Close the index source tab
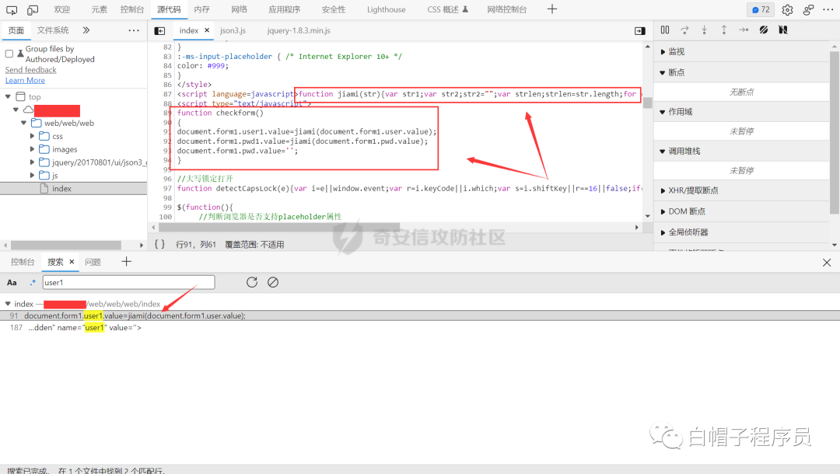This screenshot has height=474, width=840. click(207, 30)
